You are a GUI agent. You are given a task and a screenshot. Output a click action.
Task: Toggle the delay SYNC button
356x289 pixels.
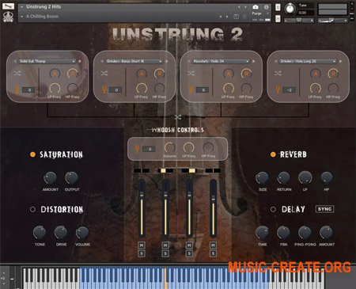coord(324,209)
